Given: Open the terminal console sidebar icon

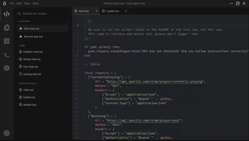Looking at the screenshot, I should pos(6,55).
